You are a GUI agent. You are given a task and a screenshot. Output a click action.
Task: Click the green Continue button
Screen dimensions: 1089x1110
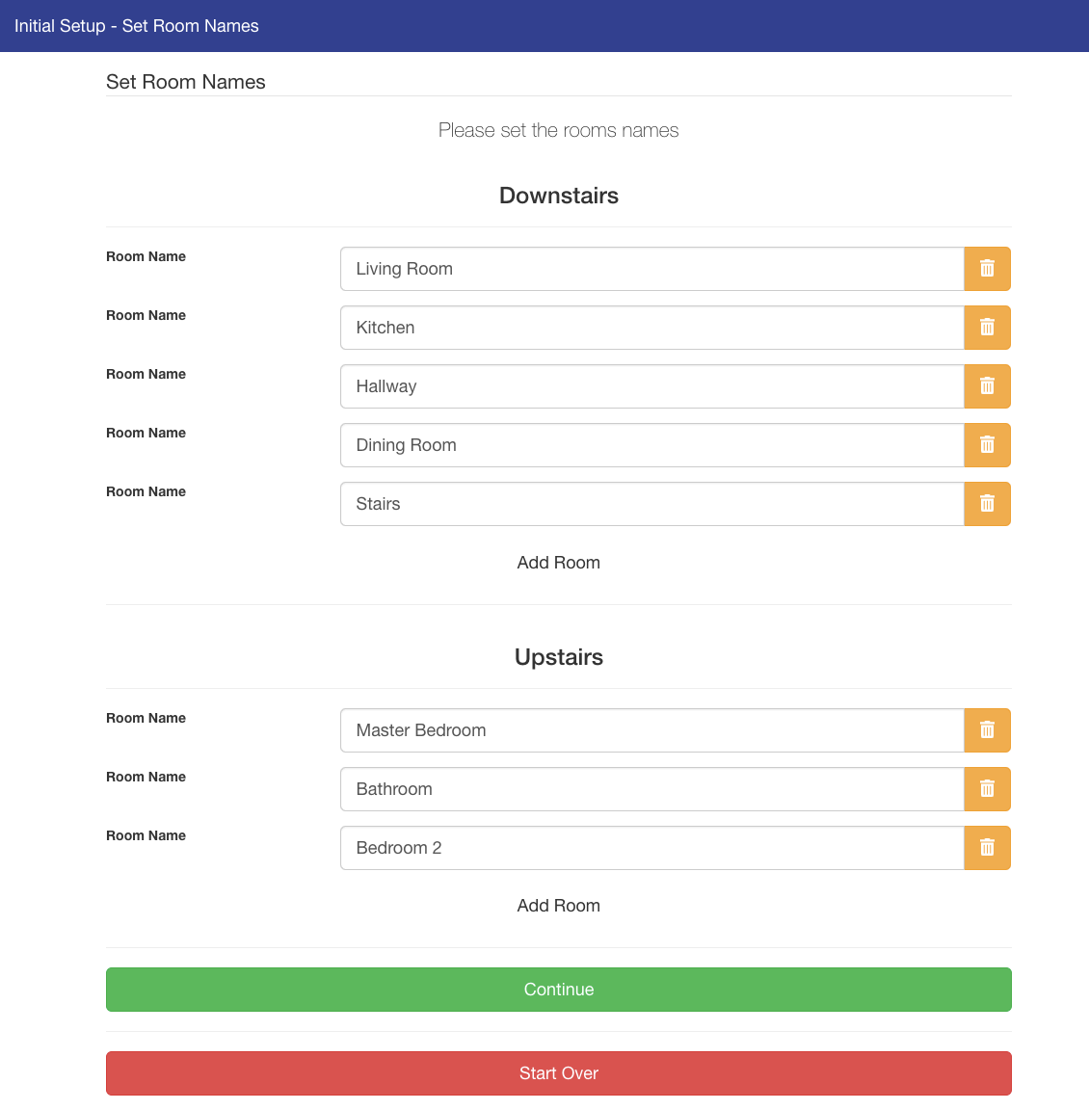coord(559,989)
